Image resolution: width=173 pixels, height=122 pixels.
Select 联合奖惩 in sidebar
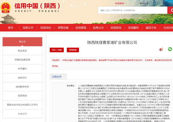tap(22, 51)
